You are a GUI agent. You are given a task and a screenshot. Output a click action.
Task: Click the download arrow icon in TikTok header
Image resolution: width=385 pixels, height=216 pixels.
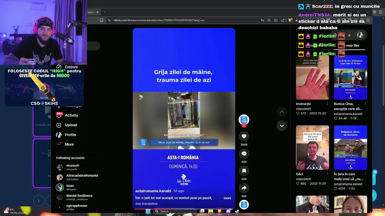349,35
